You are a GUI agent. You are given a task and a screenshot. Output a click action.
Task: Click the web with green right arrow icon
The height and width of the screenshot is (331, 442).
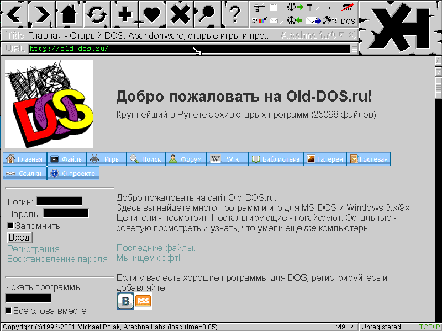295,7
